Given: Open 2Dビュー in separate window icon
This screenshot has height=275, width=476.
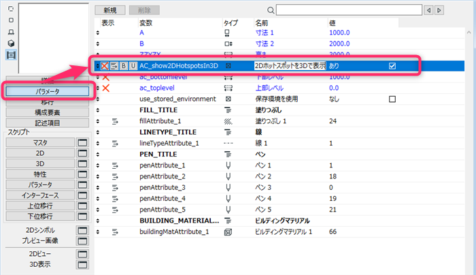Looking at the screenshot, I should pyautogui.click(x=82, y=254).
